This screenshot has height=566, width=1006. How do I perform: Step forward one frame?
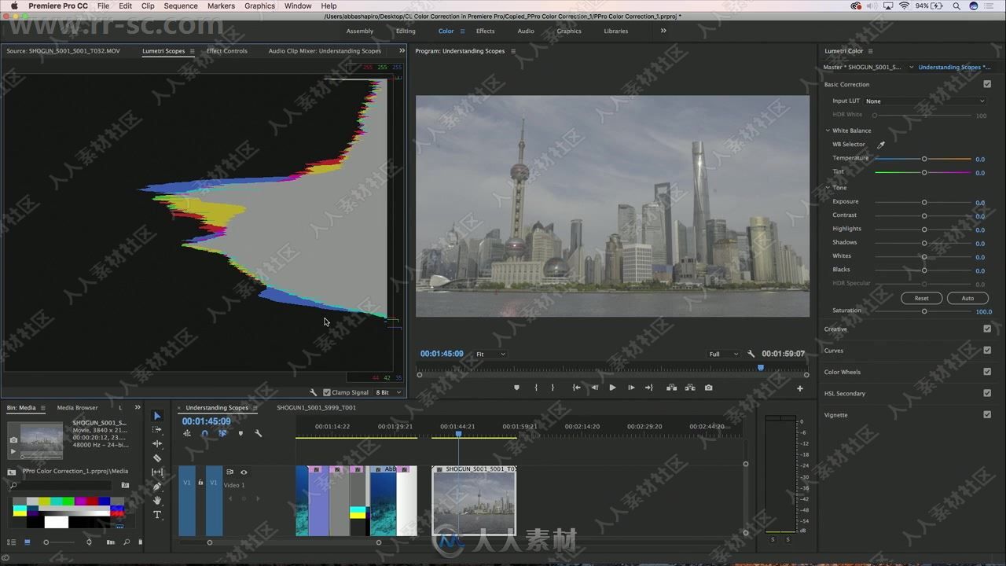pos(631,388)
